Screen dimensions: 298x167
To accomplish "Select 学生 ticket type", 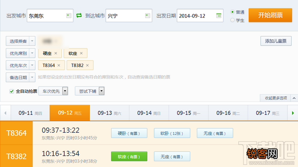I will pos(232,20).
